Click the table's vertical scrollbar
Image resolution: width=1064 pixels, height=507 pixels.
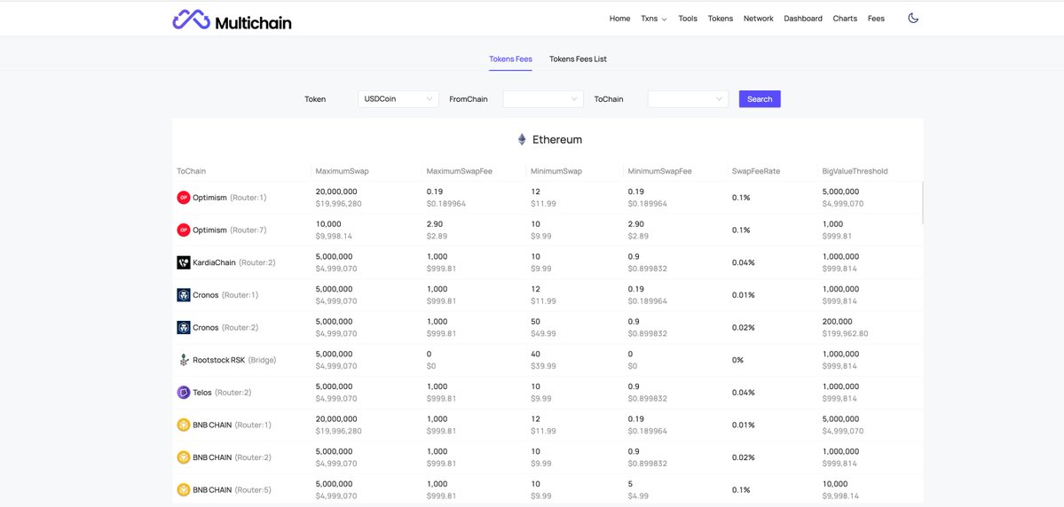coord(922,203)
